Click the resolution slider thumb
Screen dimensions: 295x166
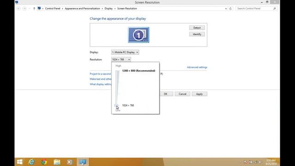116,106
